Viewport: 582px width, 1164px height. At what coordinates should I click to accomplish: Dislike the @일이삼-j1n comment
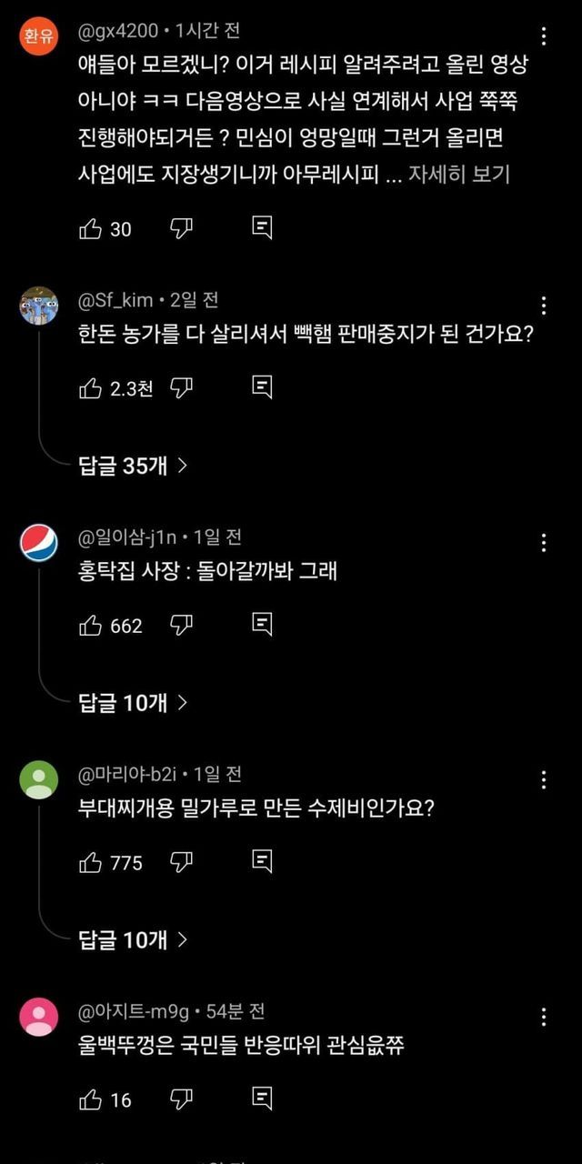(x=182, y=625)
